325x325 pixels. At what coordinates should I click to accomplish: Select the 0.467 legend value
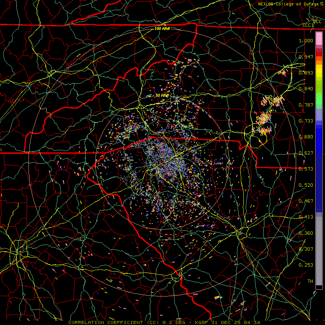[306, 201]
